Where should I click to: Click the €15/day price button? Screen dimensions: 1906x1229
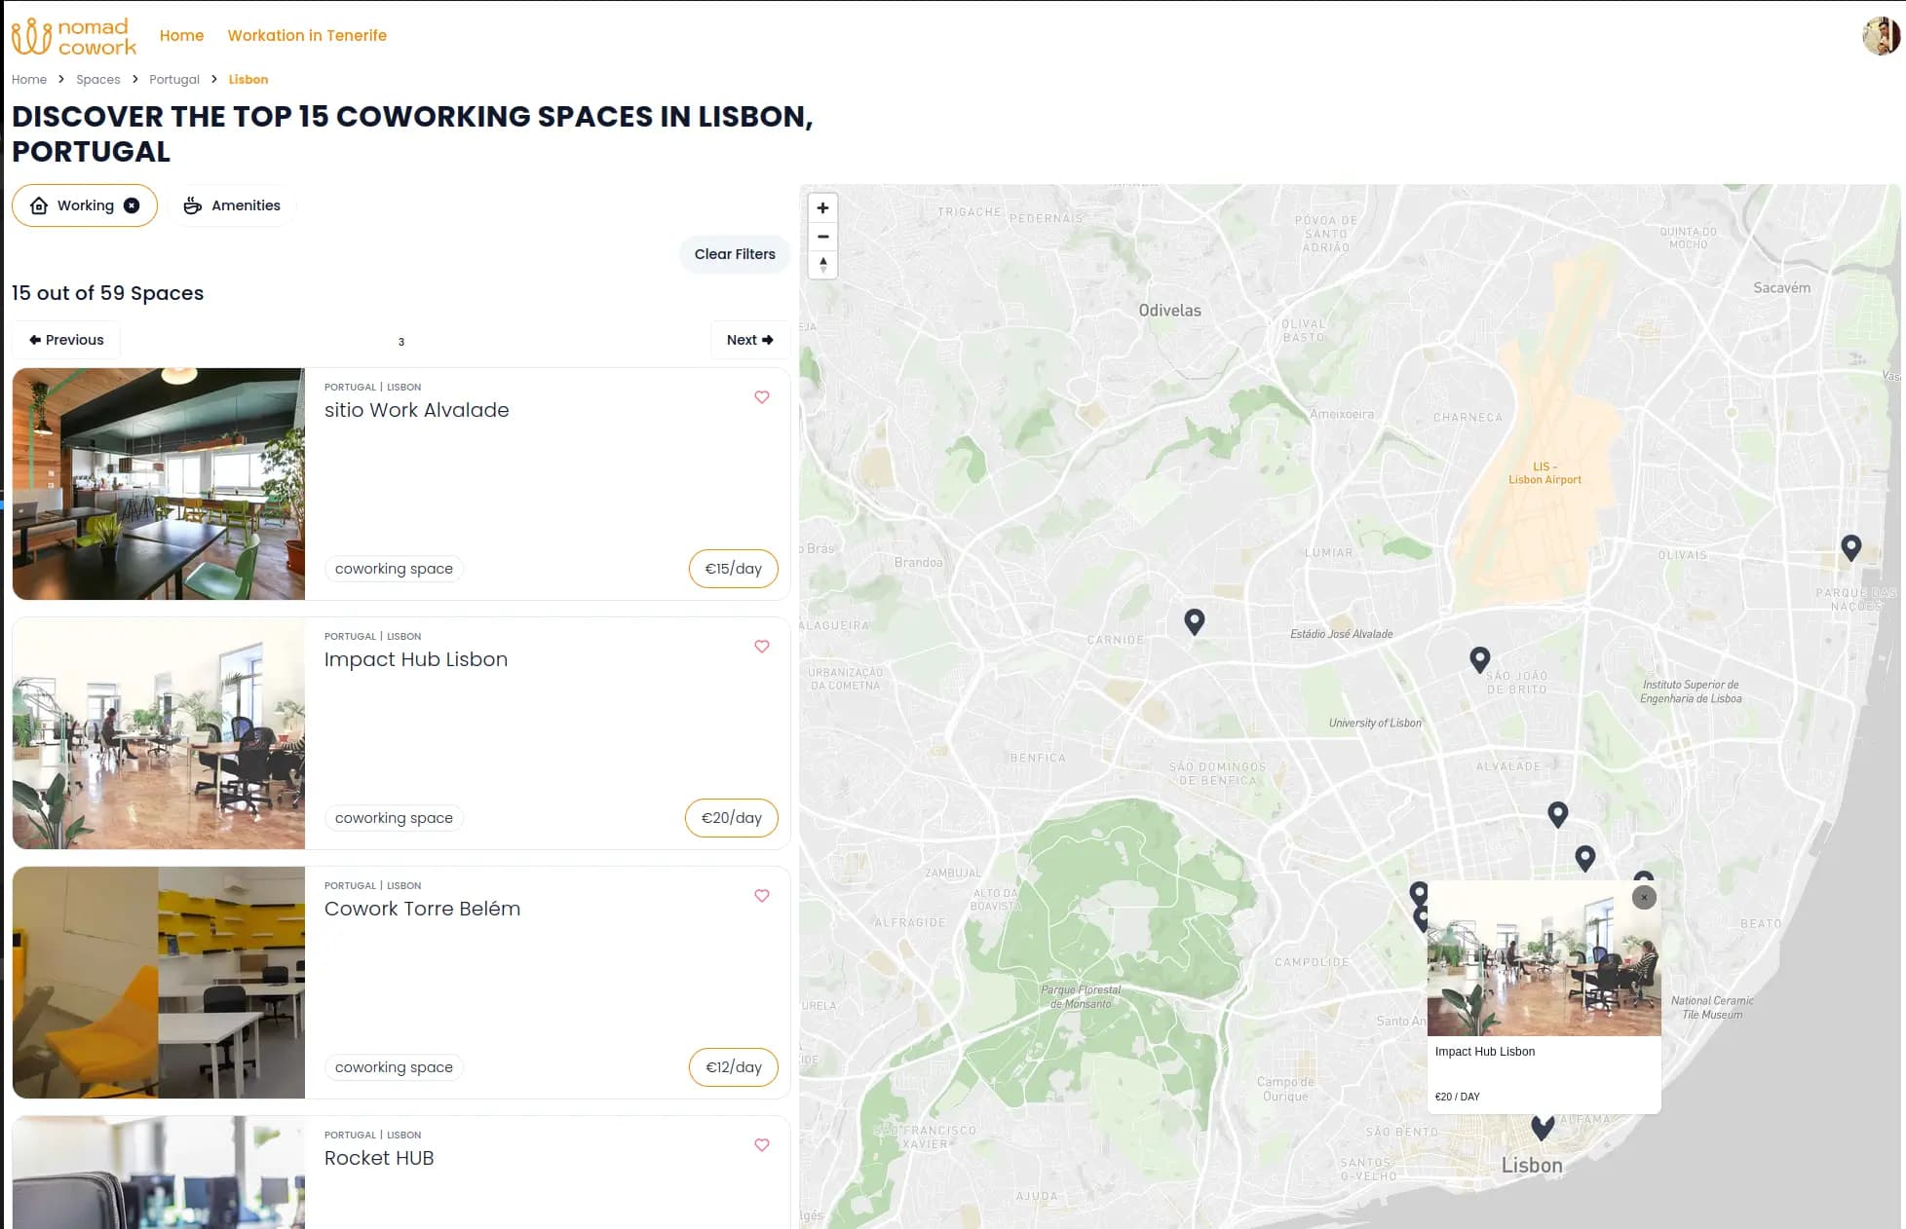click(734, 569)
